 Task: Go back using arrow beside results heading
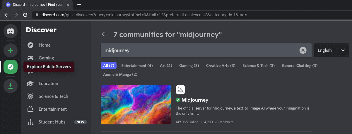tap(104, 34)
